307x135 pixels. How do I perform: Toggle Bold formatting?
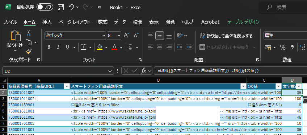(x=49, y=47)
